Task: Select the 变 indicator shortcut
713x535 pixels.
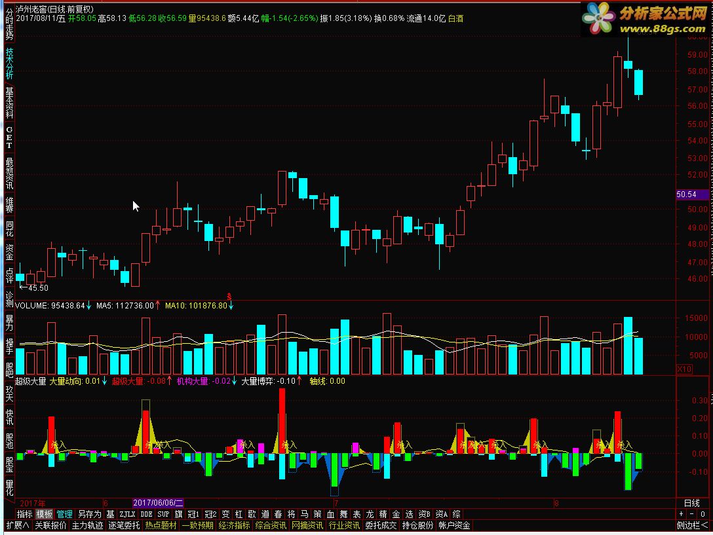Action: click(x=226, y=514)
